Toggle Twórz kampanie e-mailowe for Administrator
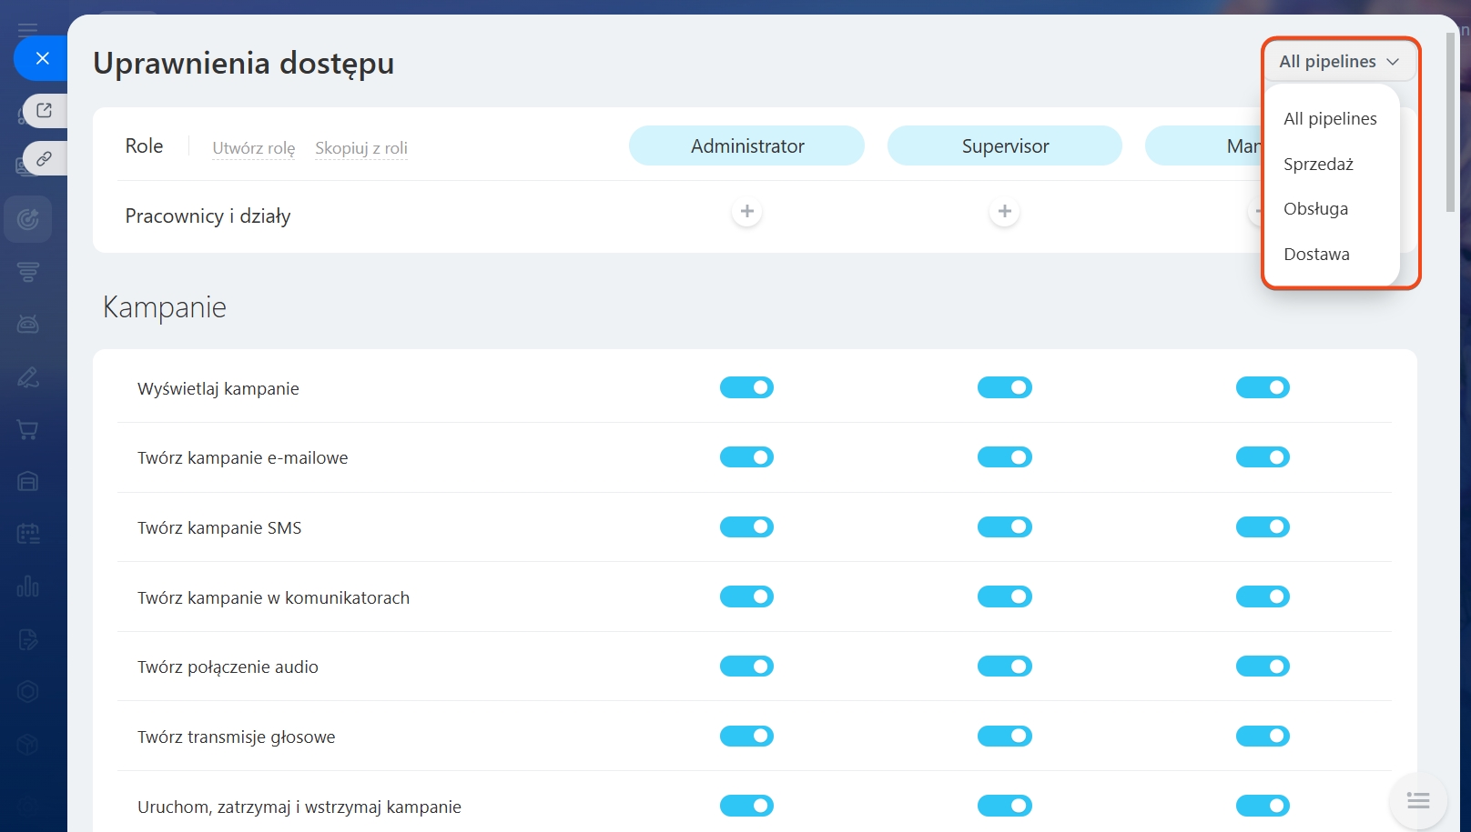 [x=746, y=457]
